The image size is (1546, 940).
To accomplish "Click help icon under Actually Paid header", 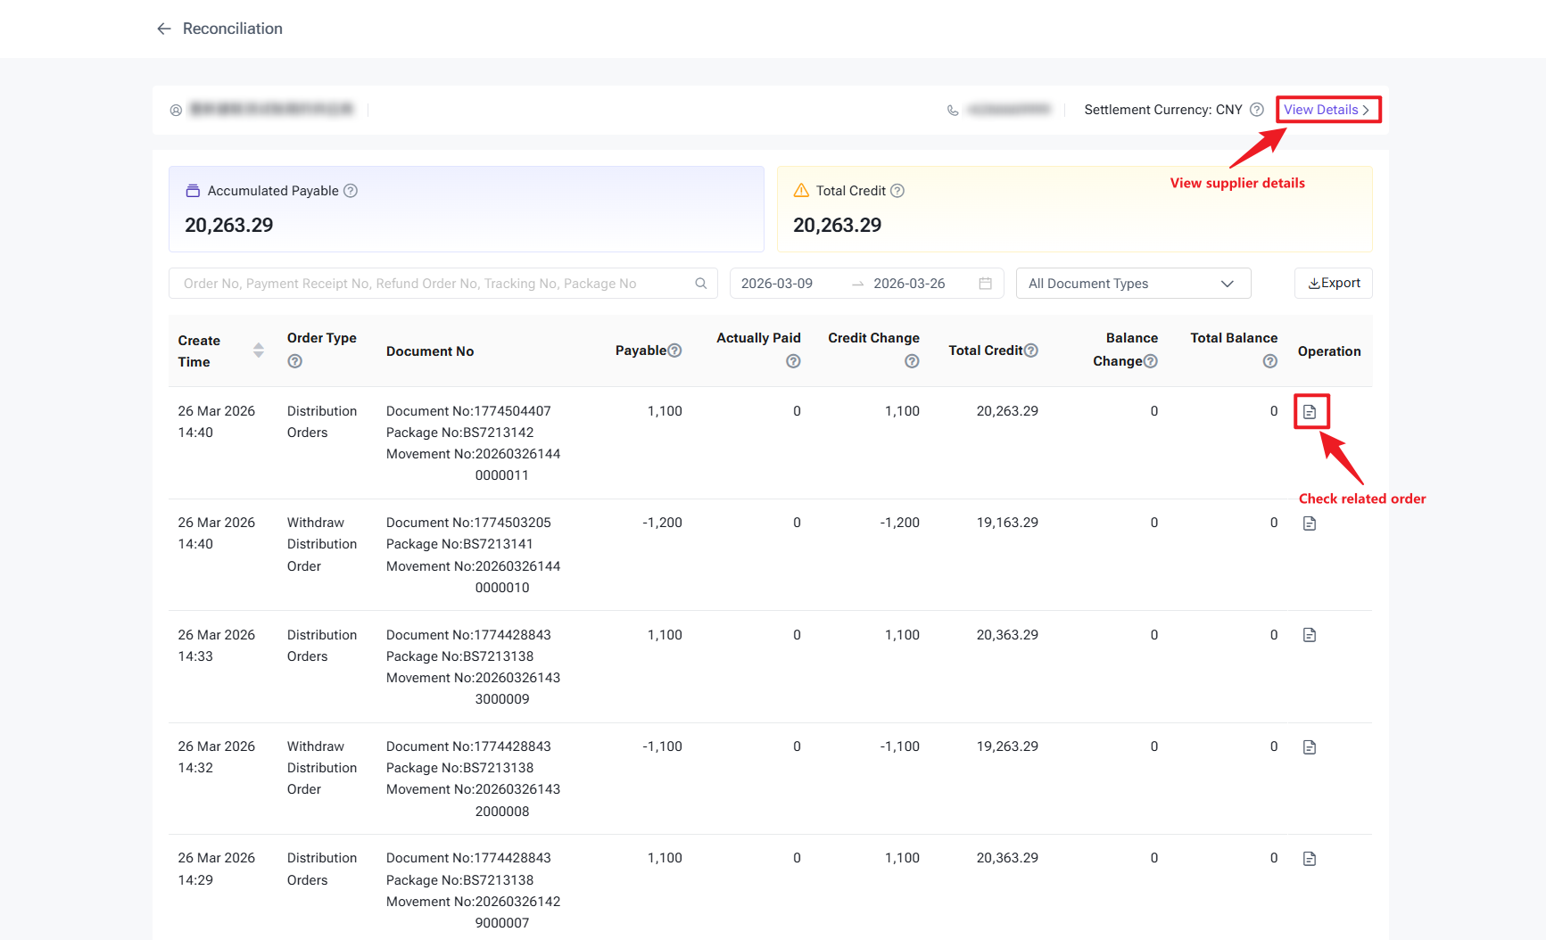I will point(793,361).
